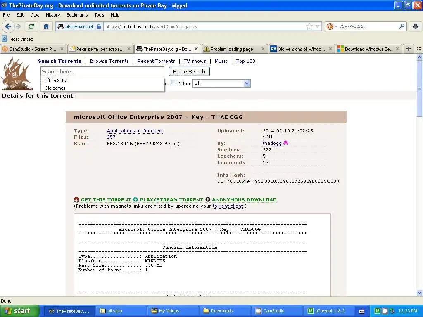423x317 pixels.
Task: Close the ThePirateBay.org tab
Action: [196, 49]
